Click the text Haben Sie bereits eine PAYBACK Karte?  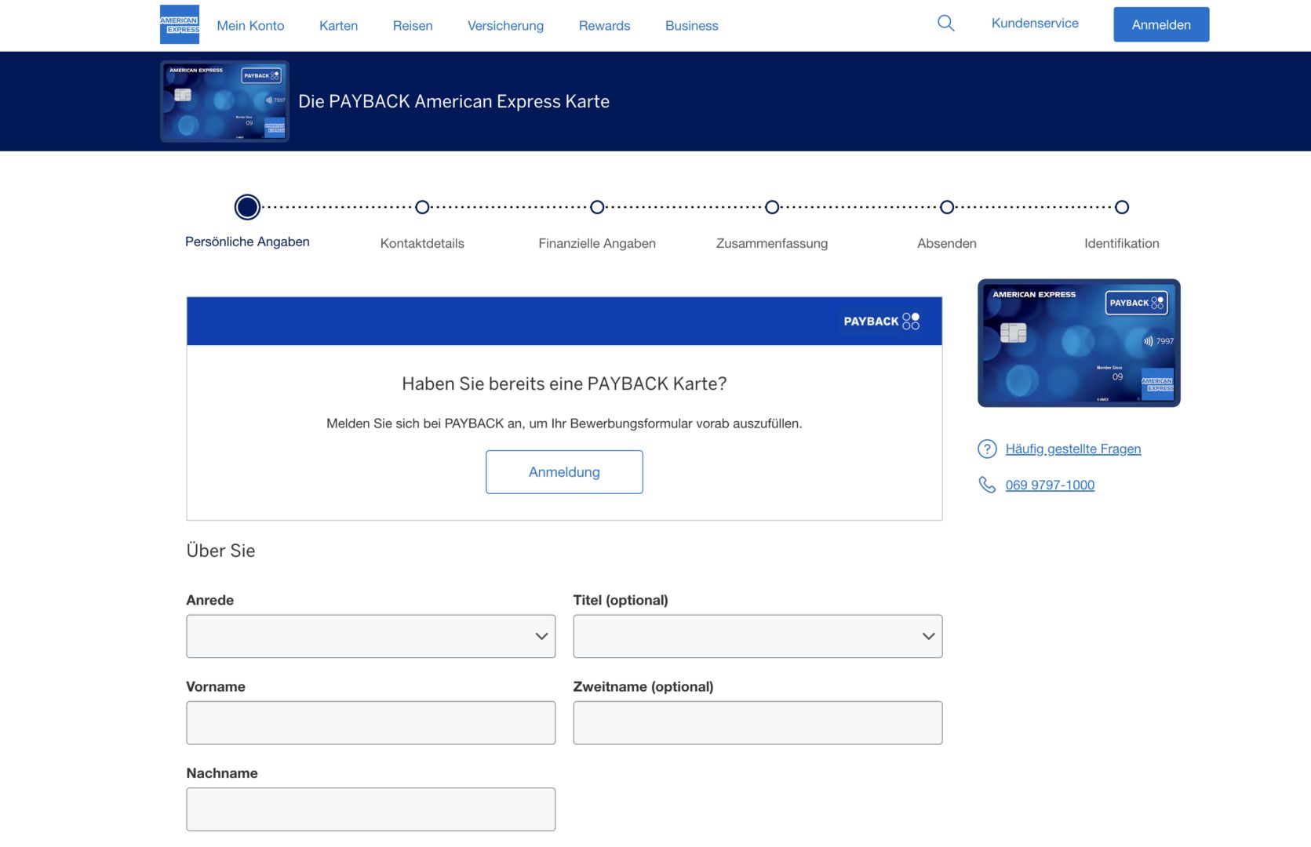pyautogui.click(x=564, y=384)
